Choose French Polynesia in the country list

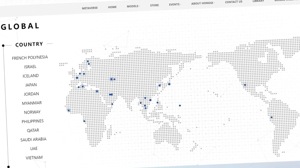tap(30, 58)
